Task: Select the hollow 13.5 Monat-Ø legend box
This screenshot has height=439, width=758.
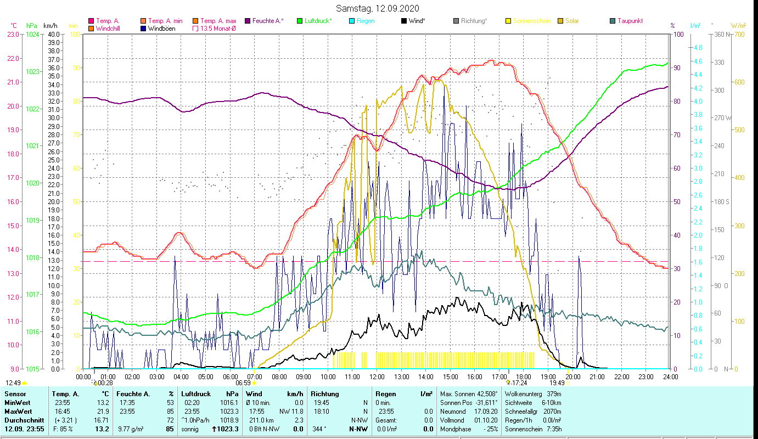Action: tap(195, 29)
